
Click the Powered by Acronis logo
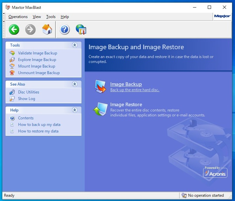tap(215, 172)
